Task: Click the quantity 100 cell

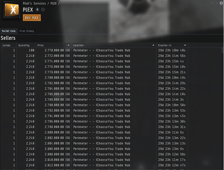Action: point(31,50)
